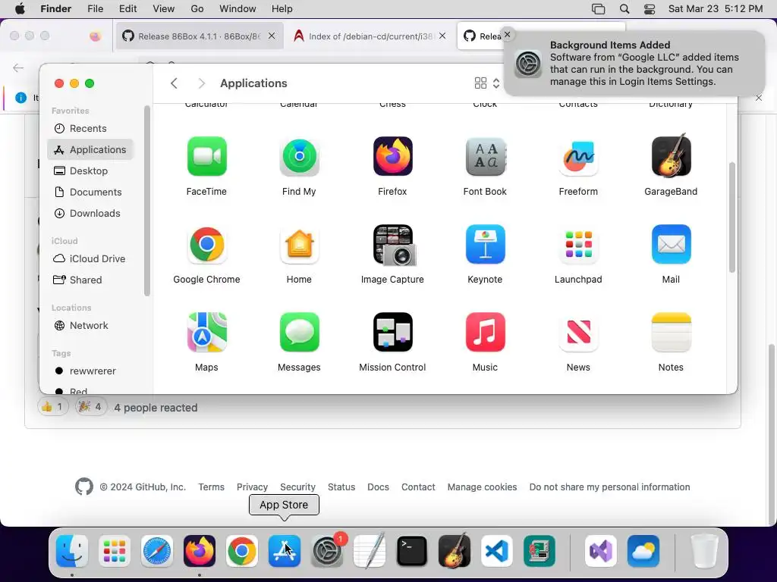This screenshot has width=777, height=582.
Task: Click the Security link in GitHub footer
Action: point(297,487)
